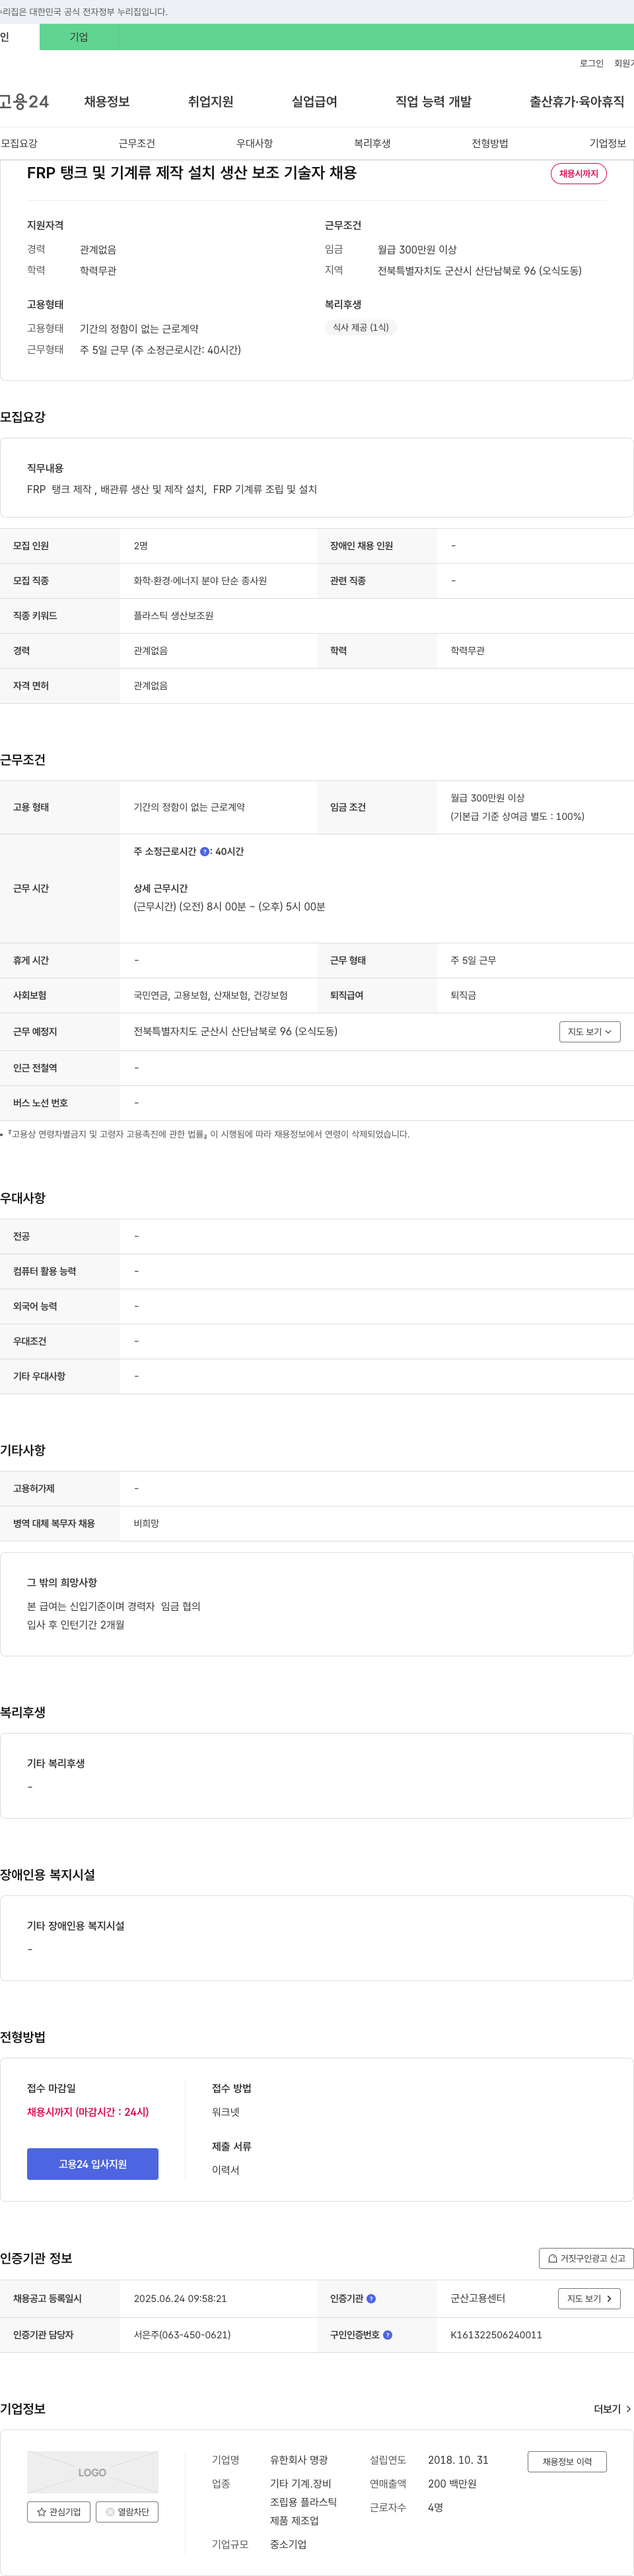This screenshot has height=2576, width=634.
Task: Select the '군산고용센터' agency name
Action: (x=477, y=2298)
